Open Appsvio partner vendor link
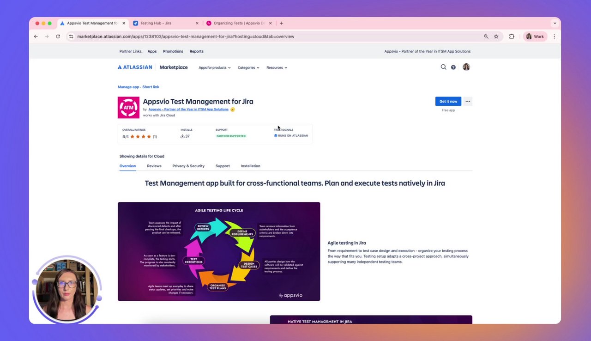 (188, 110)
